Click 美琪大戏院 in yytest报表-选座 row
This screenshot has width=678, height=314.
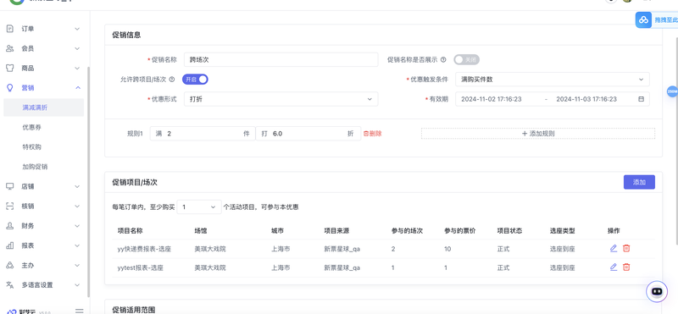[x=210, y=267]
